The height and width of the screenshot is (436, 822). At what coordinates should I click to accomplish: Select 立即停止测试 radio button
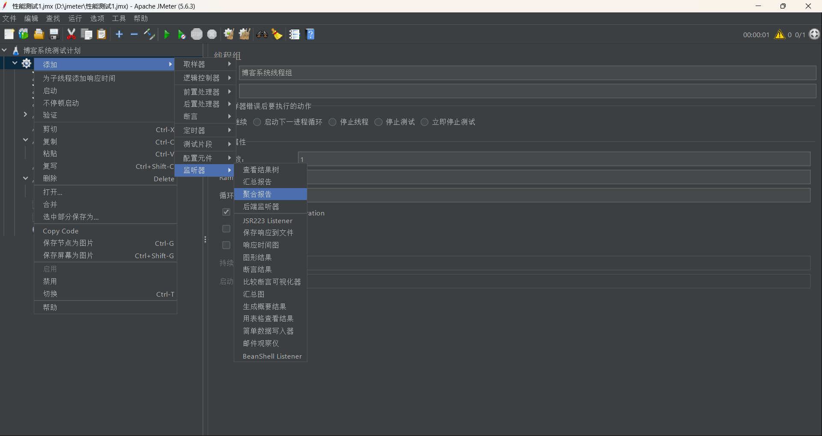(425, 122)
